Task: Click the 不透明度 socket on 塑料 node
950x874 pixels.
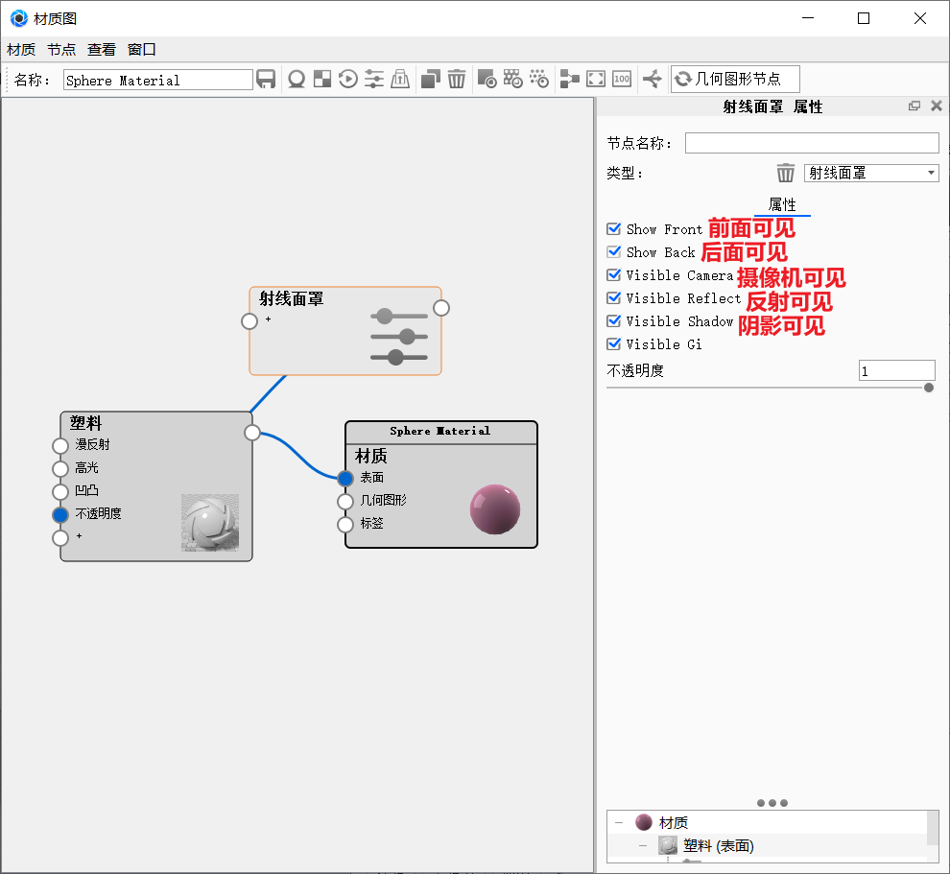Action: point(60,515)
